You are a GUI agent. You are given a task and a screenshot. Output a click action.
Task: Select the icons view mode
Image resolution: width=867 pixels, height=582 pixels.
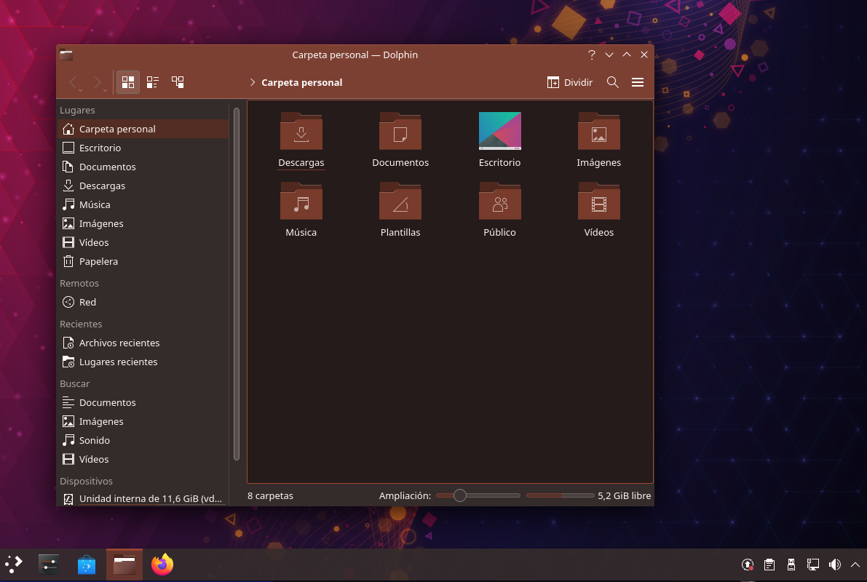tap(127, 82)
